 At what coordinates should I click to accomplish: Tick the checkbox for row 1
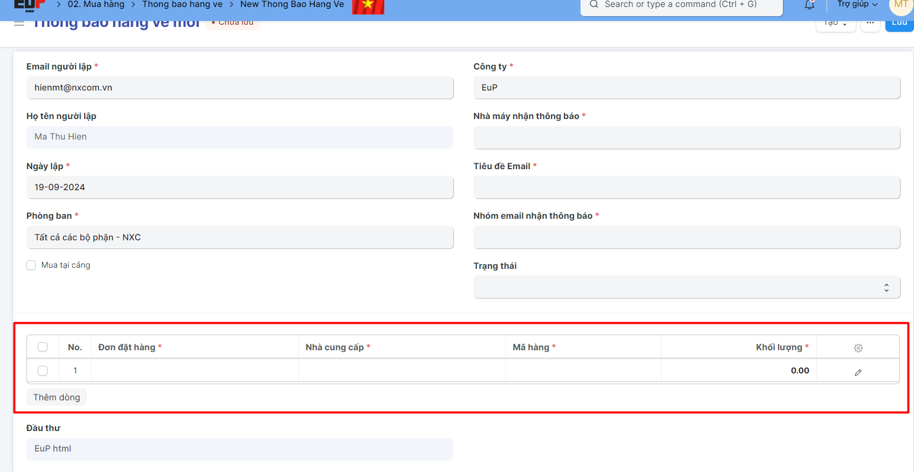pyautogui.click(x=43, y=371)
